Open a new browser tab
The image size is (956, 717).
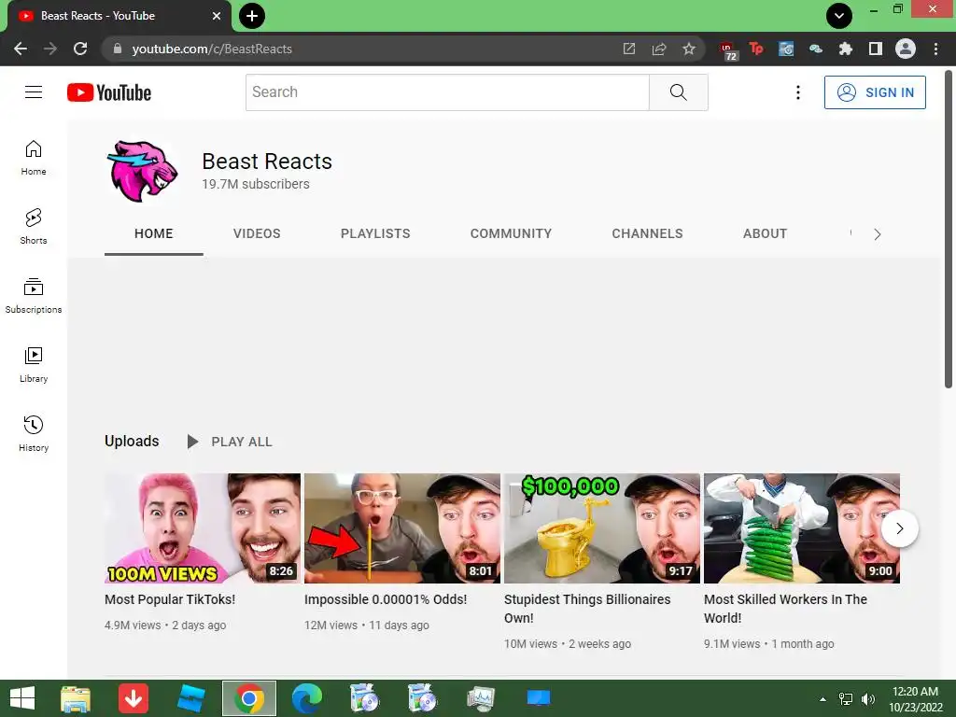click(x=252, y=16)
